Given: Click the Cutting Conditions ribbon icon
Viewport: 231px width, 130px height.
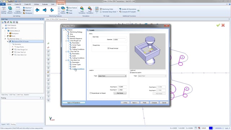Looking at the screenshot, I should click(x=18, y=10).
